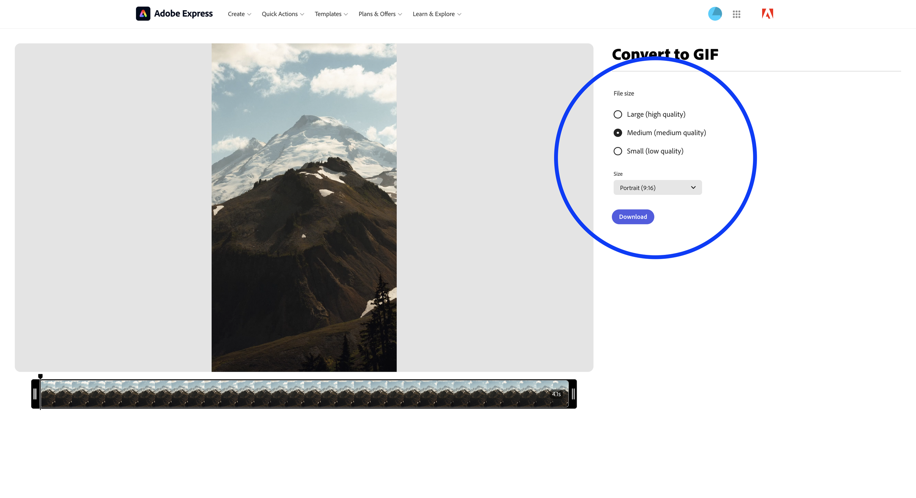Expand the Portrait (9:16) size dropdown

click(657, 187)
